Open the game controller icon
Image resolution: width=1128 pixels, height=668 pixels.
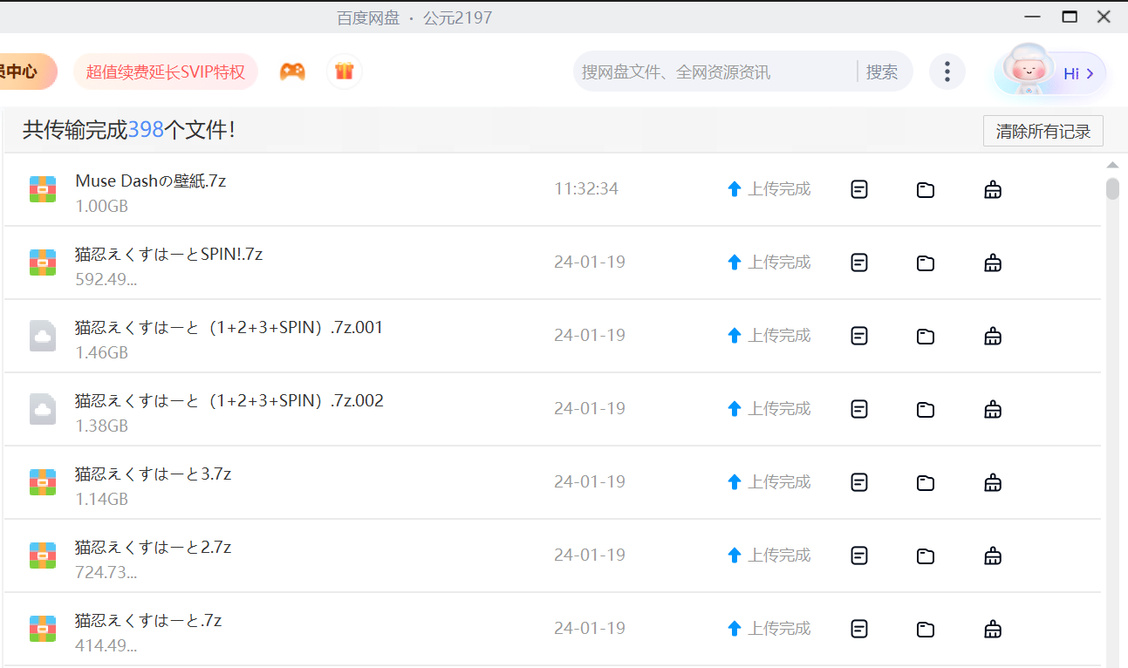click(292, 72)
